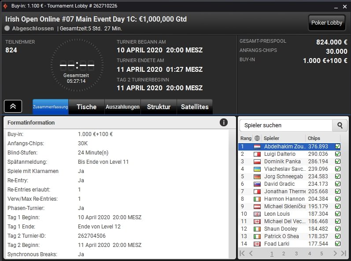
Task: Open the Auszahlungen tab
Action: coord(122,107)
